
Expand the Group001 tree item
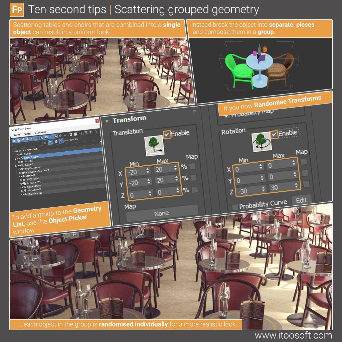(x=16, y=166)
